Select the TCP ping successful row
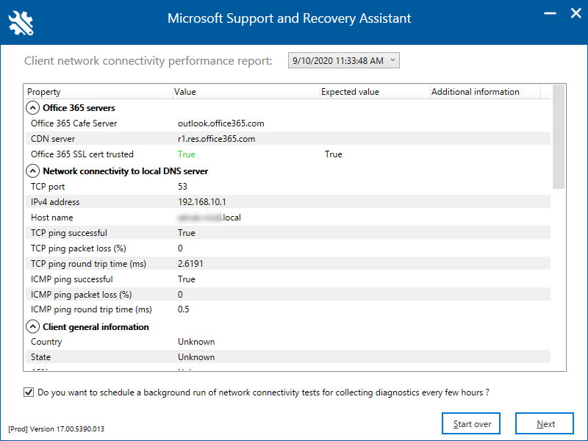 pyautogui.click(x=288, y=232)
